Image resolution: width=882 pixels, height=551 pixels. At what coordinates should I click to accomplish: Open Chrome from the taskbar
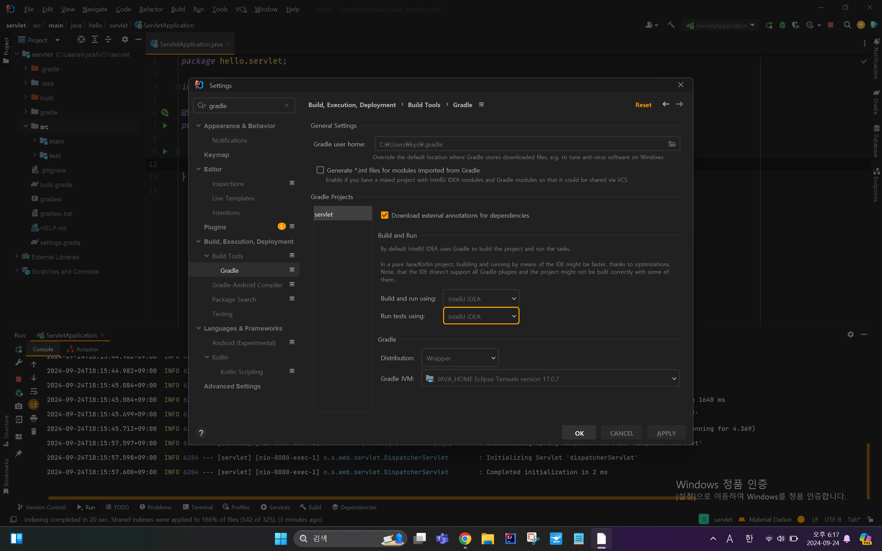point(465,539)
